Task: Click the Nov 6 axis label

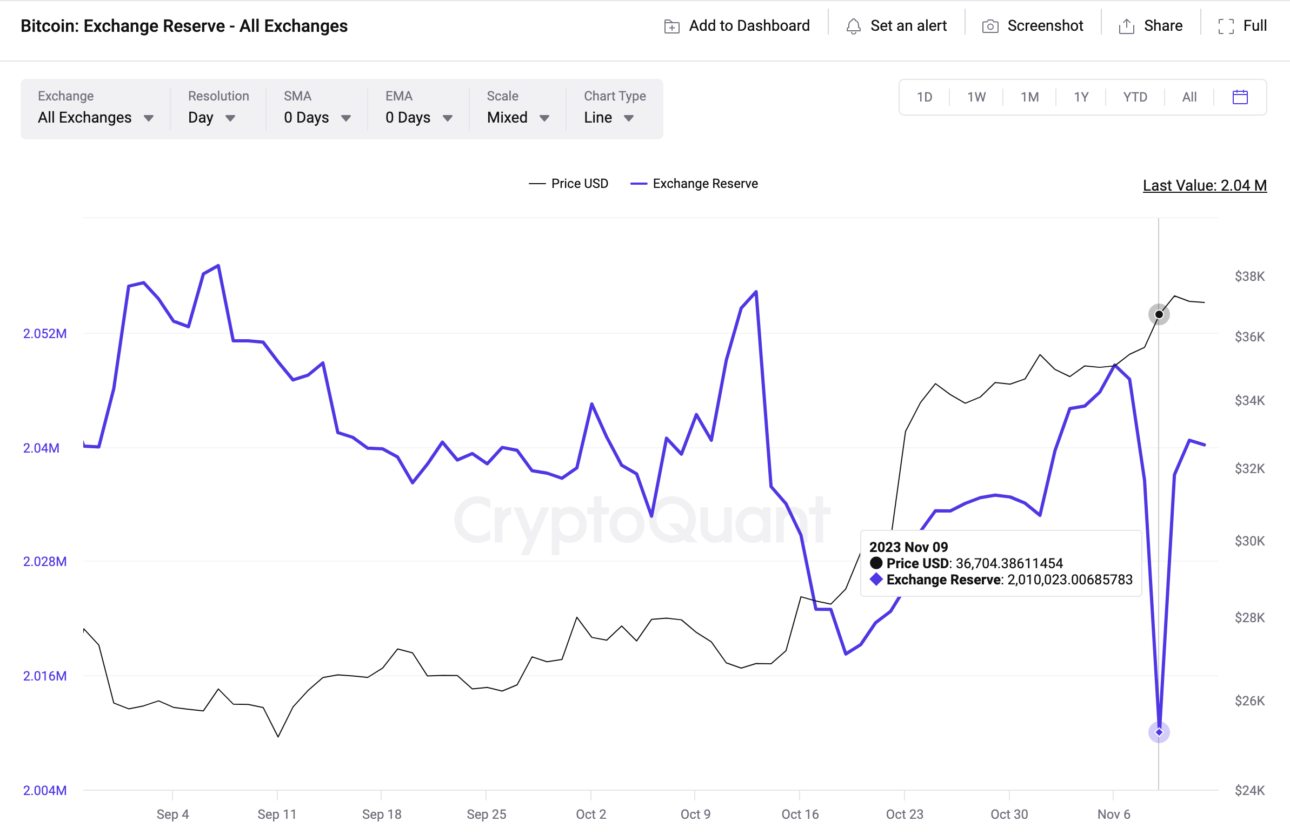Action: point(1114,814)
